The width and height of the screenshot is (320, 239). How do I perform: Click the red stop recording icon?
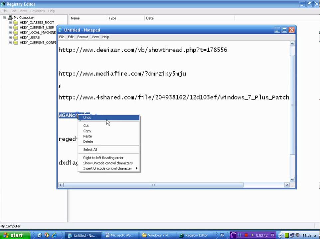246,235
